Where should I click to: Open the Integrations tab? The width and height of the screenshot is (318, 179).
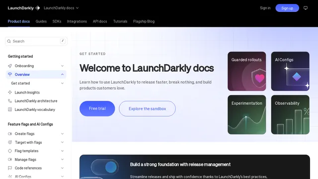click(x=77, y=21)
